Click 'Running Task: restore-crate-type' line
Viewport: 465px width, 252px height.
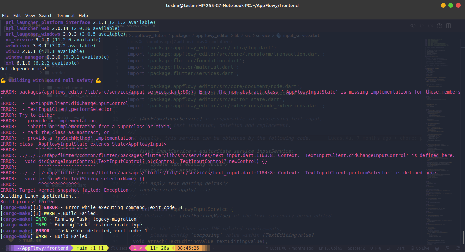tap(71, 225)
